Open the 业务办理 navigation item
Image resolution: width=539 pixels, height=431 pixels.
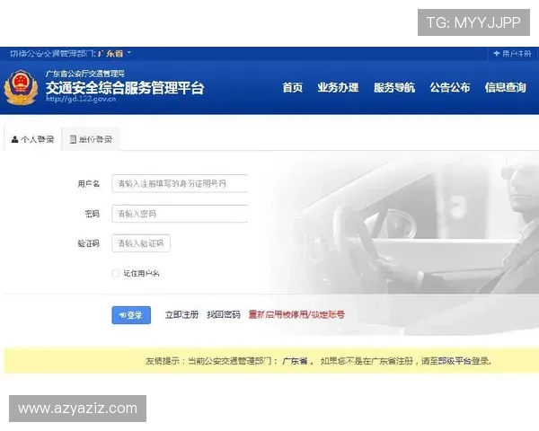(338, 88)
